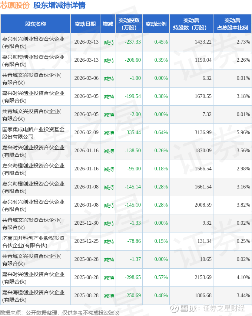
Task: Click the post-change holding 1433.22
Action: [x=203, y=42]
